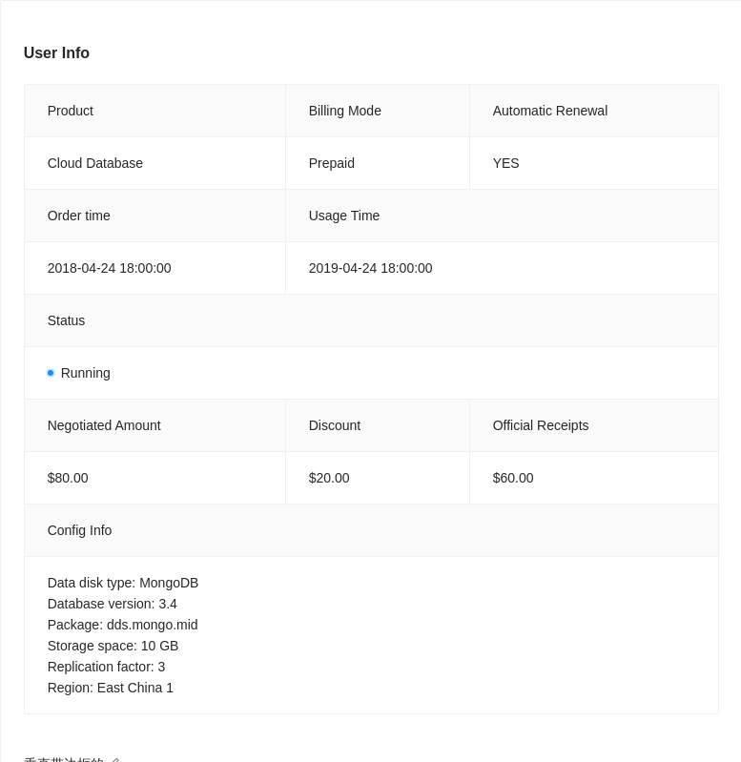Select the Cloud Database product value
The height and width of the screenshot is (762, 741).
[x=95, y=163]
